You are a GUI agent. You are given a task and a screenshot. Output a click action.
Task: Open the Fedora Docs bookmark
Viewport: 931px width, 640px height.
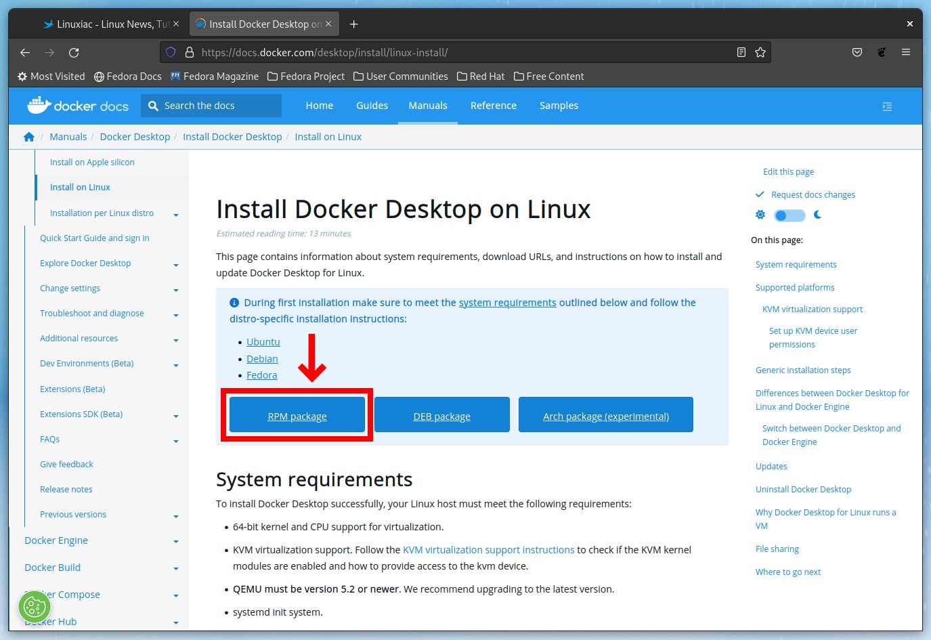click(x=128, y=77)
